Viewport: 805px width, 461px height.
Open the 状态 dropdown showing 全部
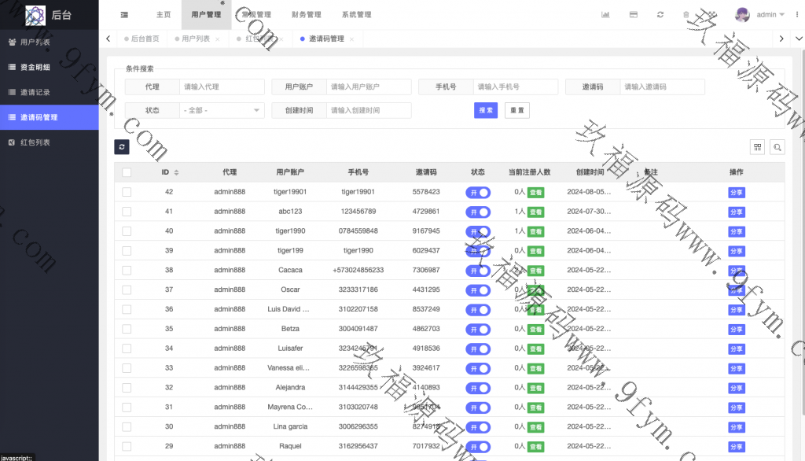coord(222,110)
